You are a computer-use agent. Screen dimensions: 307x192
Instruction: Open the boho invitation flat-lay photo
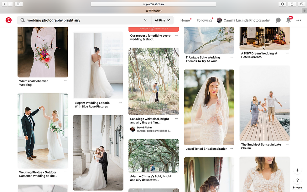click(209, 40)
